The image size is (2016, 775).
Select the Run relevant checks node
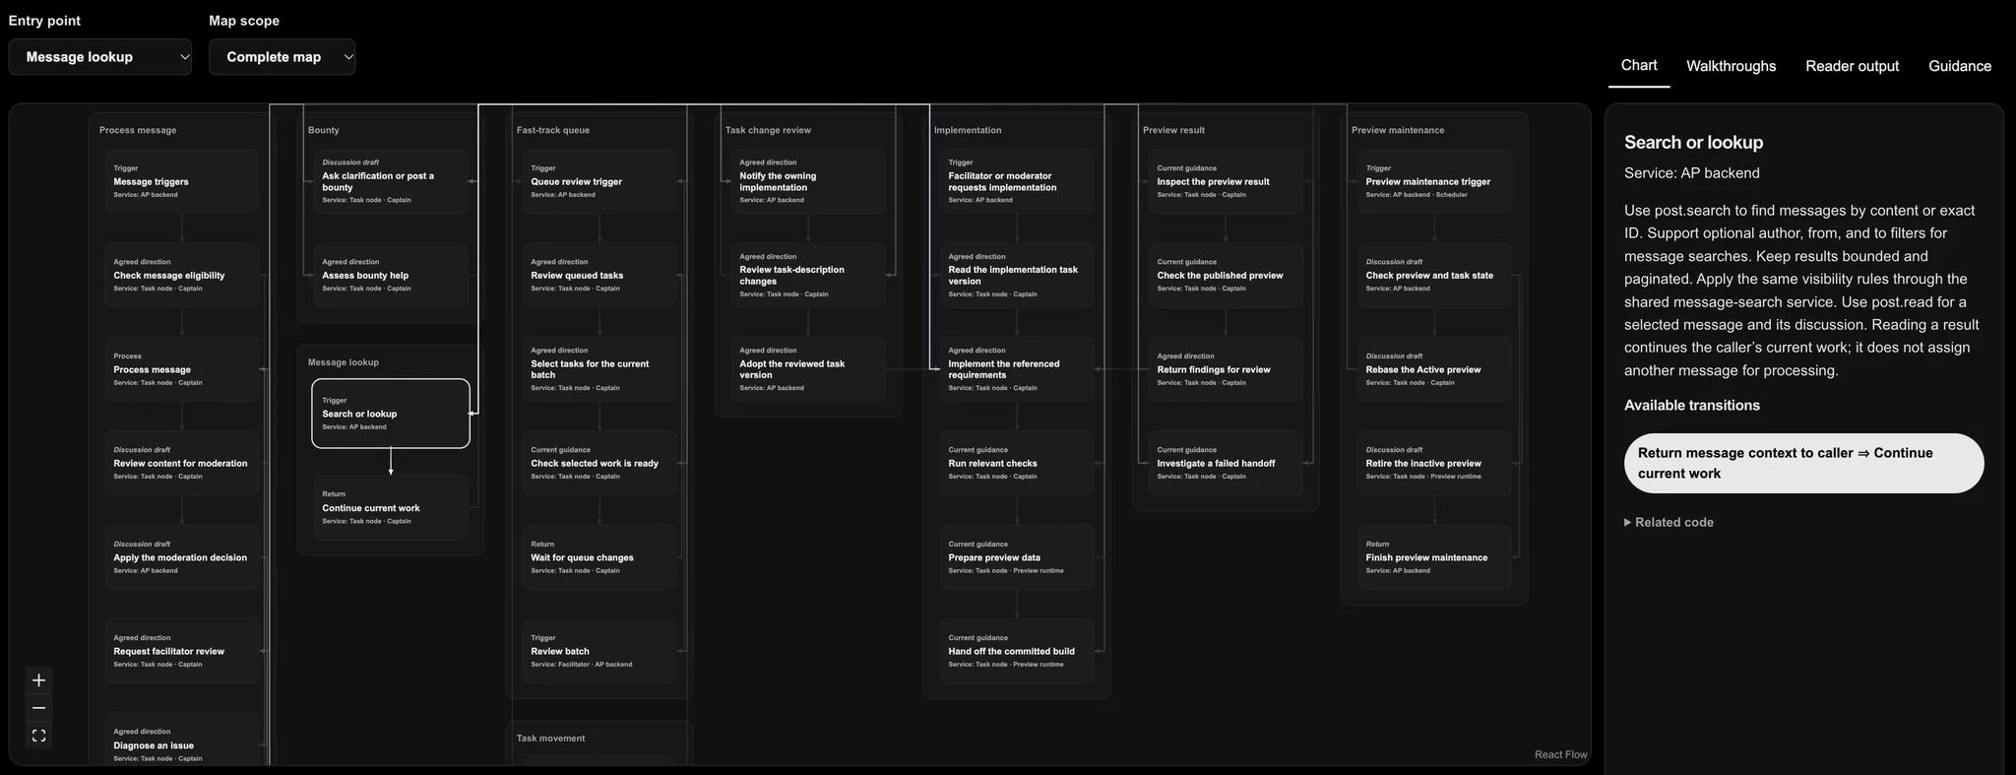[x=1017, y=463]
